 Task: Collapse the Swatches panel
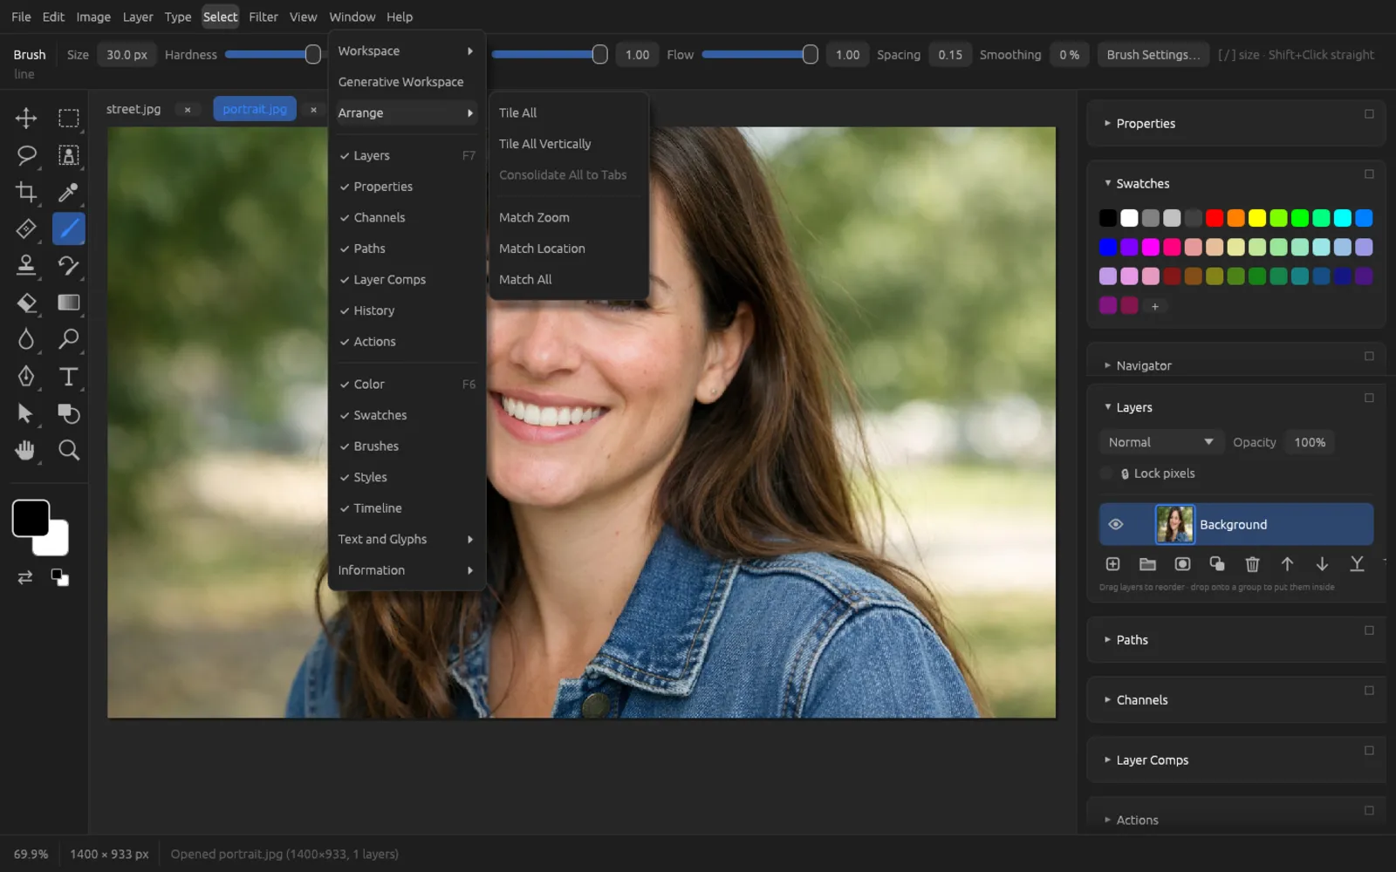[1142, 184]
